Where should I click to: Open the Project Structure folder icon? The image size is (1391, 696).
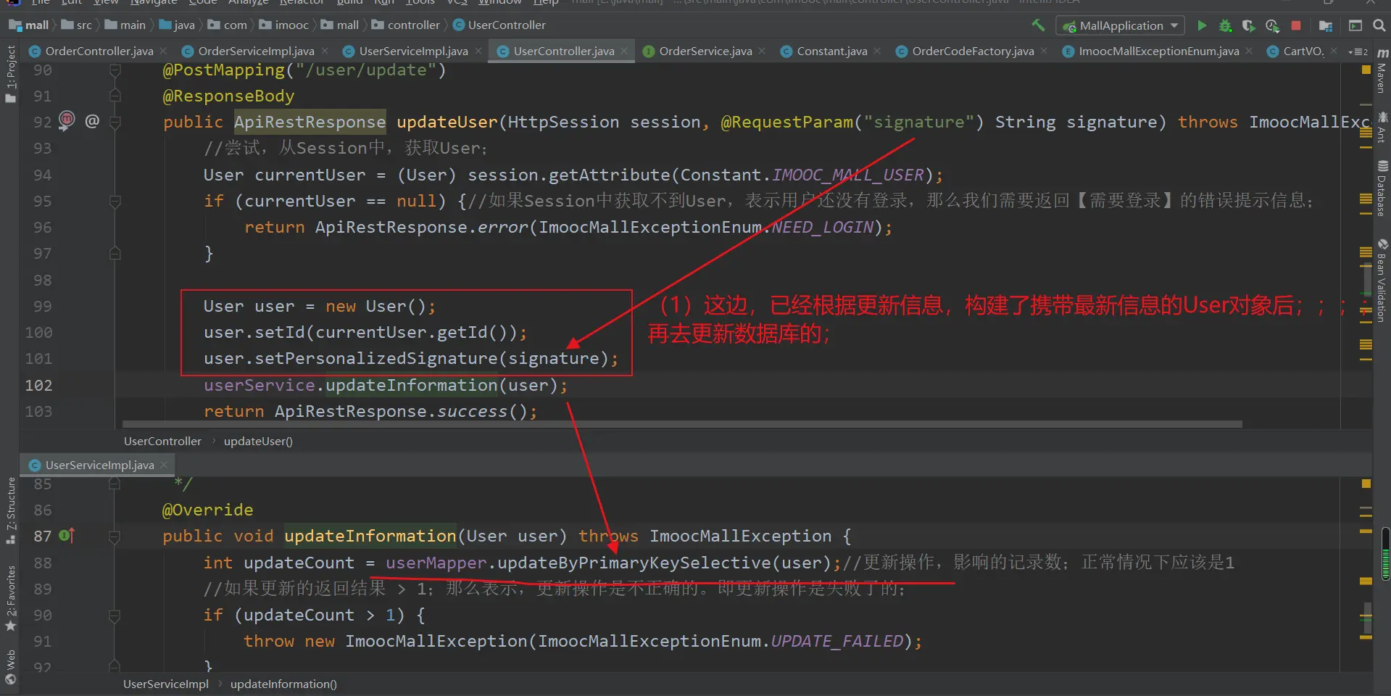click(1326, 25)
